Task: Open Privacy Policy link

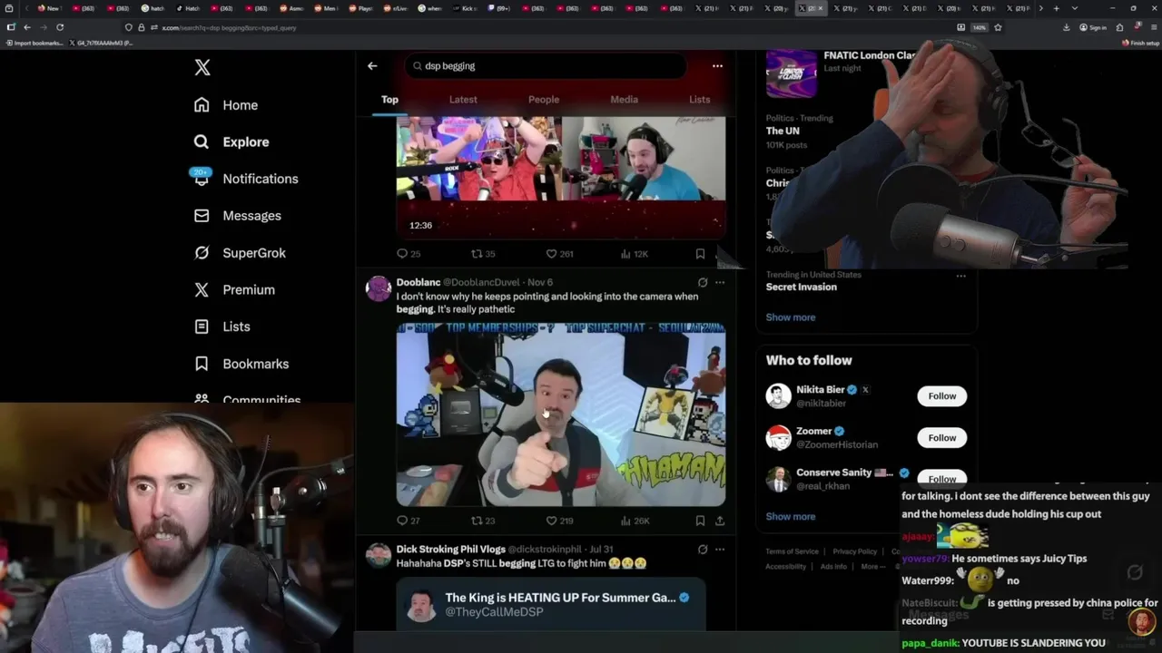Action: (855, 551)
